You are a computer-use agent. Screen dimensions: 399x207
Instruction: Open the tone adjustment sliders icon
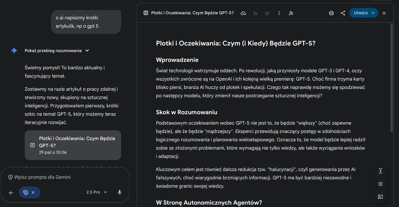(x=381, y=184)
